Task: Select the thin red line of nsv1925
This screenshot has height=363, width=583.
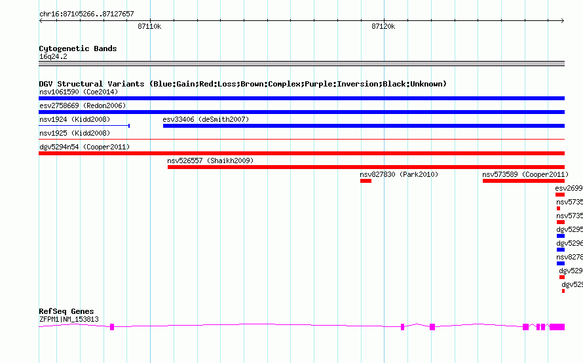Action: [x=301, y=140]
